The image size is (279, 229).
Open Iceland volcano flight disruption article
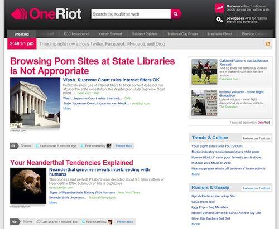241,94
